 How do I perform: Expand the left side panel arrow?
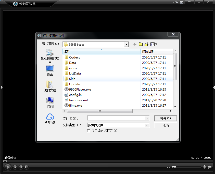pos(2,87)
